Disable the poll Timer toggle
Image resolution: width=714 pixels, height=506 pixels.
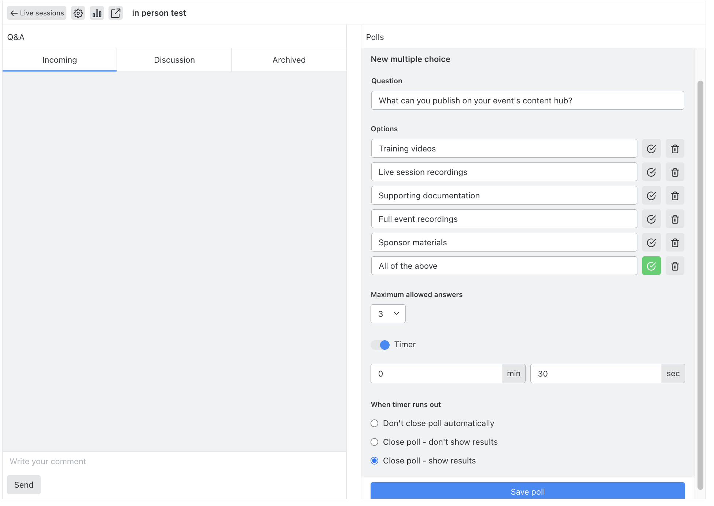pyautogui.click(x=380, y=345)
